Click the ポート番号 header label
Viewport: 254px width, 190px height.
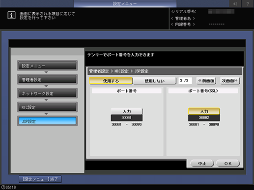[127, 91]
